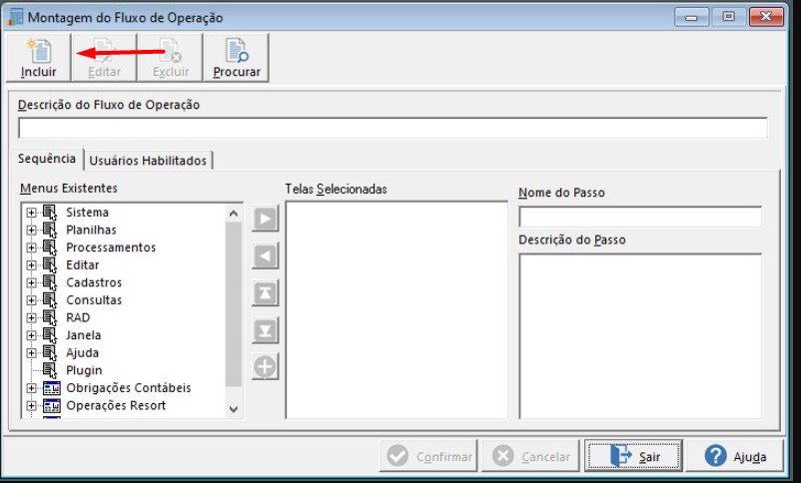Click the Obrigações Contábeis icon
Screen dimensions: 801x483
[x=52, y=388]
